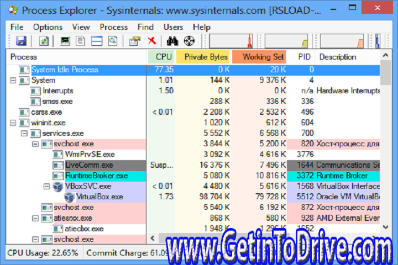Collapse the bottom svchost.exe tree node
The width and height of the screenshot is (398, 265).
coord(35,240)
